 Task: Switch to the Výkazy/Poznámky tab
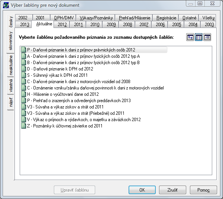click(96, 18)
